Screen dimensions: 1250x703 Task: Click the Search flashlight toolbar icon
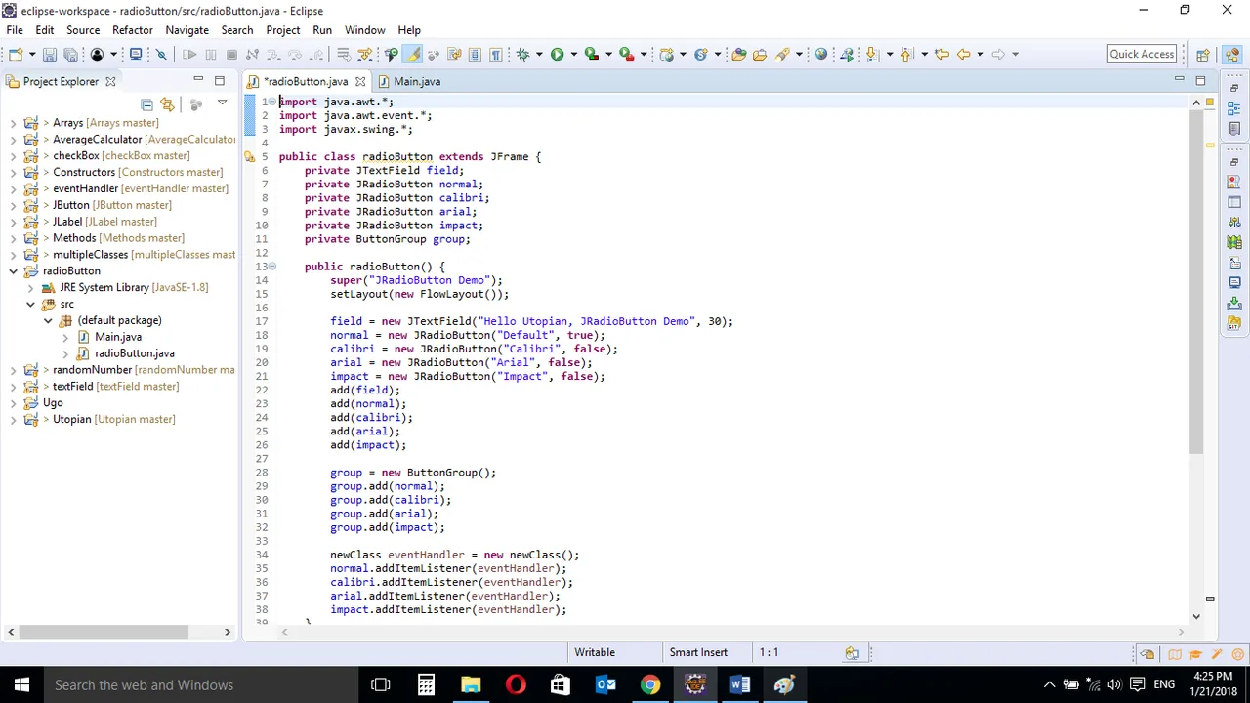782,54
